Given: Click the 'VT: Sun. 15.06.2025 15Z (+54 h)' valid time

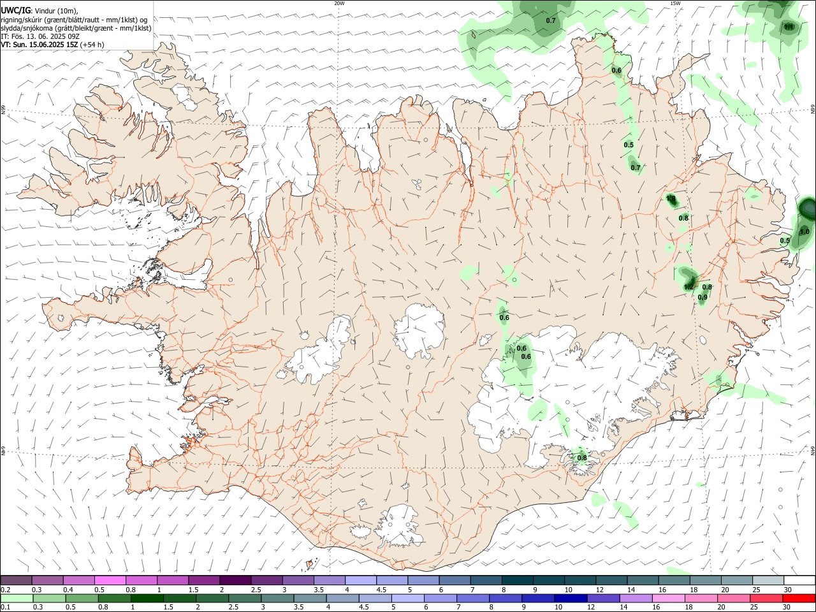Looking at the screenshot, I should 52,45.
